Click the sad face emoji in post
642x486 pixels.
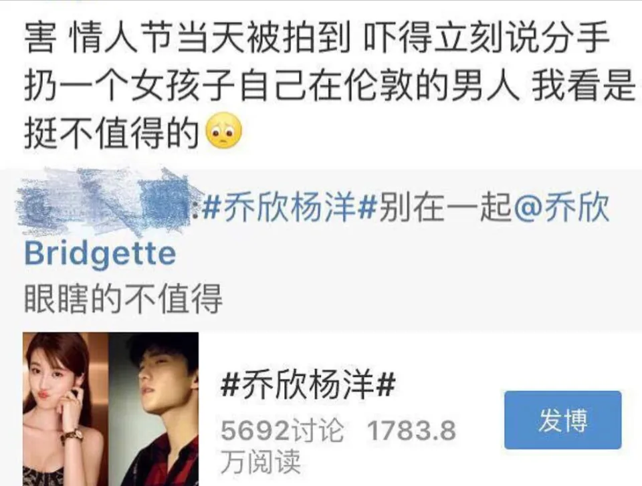pyautogui.click(x=225, y=131)
